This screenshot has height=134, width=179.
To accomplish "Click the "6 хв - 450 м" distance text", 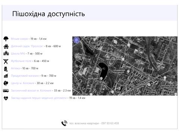I will click(41, 61).
